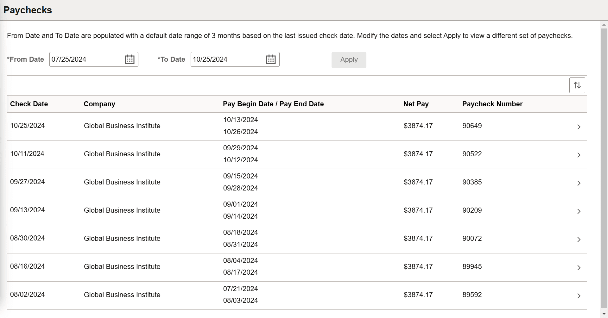
Task: Focus the From Date input field
Action: pos(85,59)
